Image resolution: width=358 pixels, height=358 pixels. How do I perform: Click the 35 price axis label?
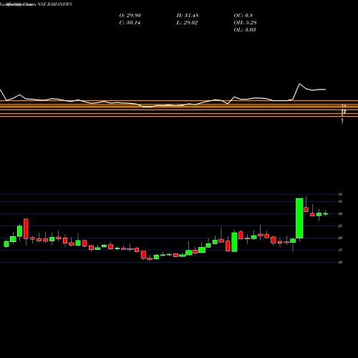tap(340, 201)
